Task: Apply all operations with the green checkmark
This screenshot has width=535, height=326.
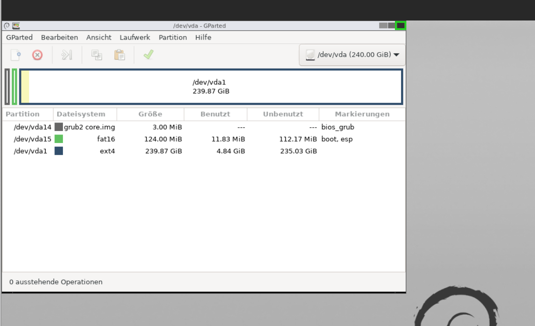Action: point(148,54)
